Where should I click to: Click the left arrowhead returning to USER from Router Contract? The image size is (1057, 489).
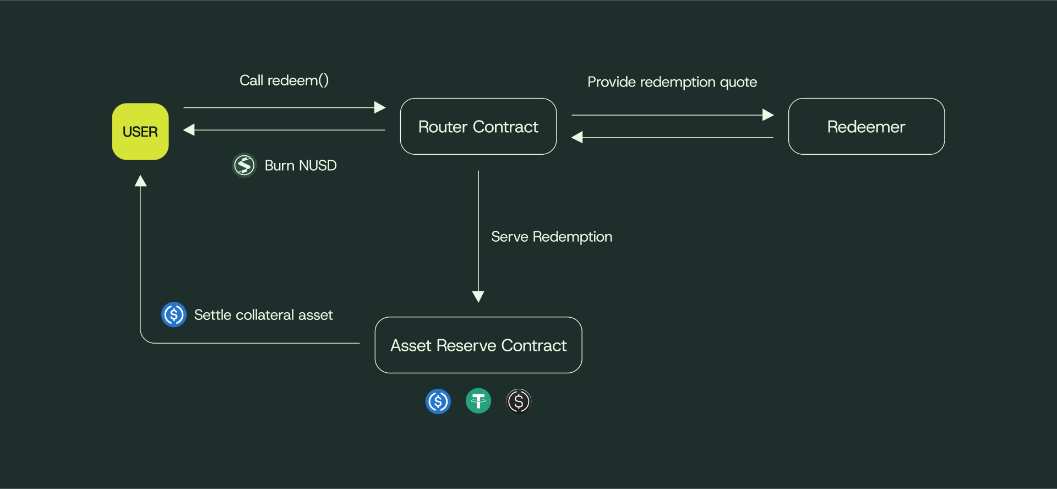pos(189,130)
